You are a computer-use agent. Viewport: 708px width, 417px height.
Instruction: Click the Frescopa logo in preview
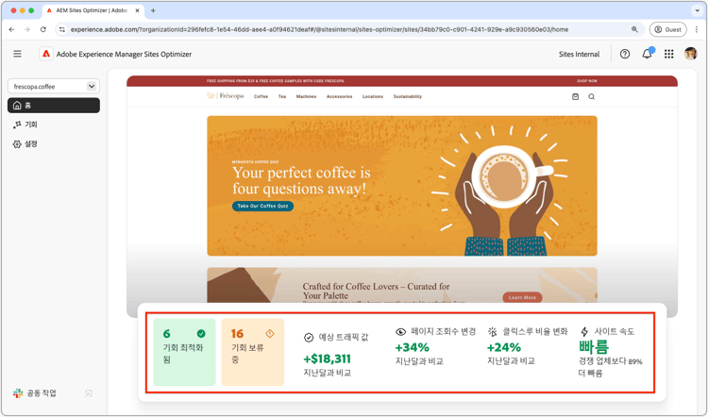pyautogui.click(x=226, y=95)
